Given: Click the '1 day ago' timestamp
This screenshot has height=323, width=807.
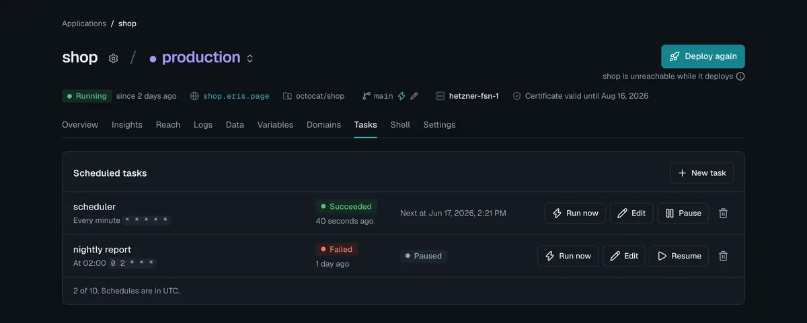Looking at the screenshot, I should point(333,264).
